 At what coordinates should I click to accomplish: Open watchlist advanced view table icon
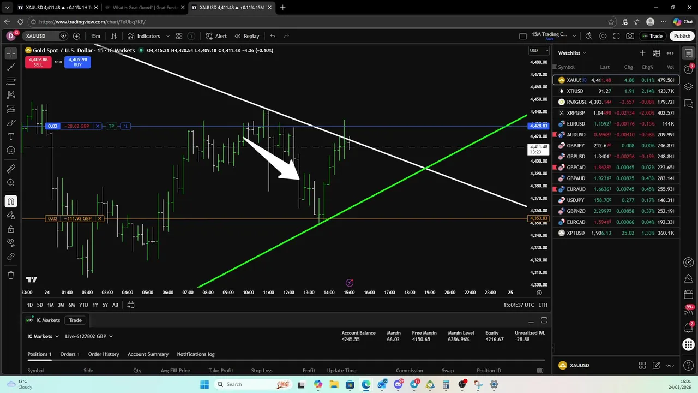point(657,53)
